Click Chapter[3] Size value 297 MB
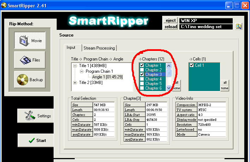This screenshot has height=162, width=250. pos(156,105)
